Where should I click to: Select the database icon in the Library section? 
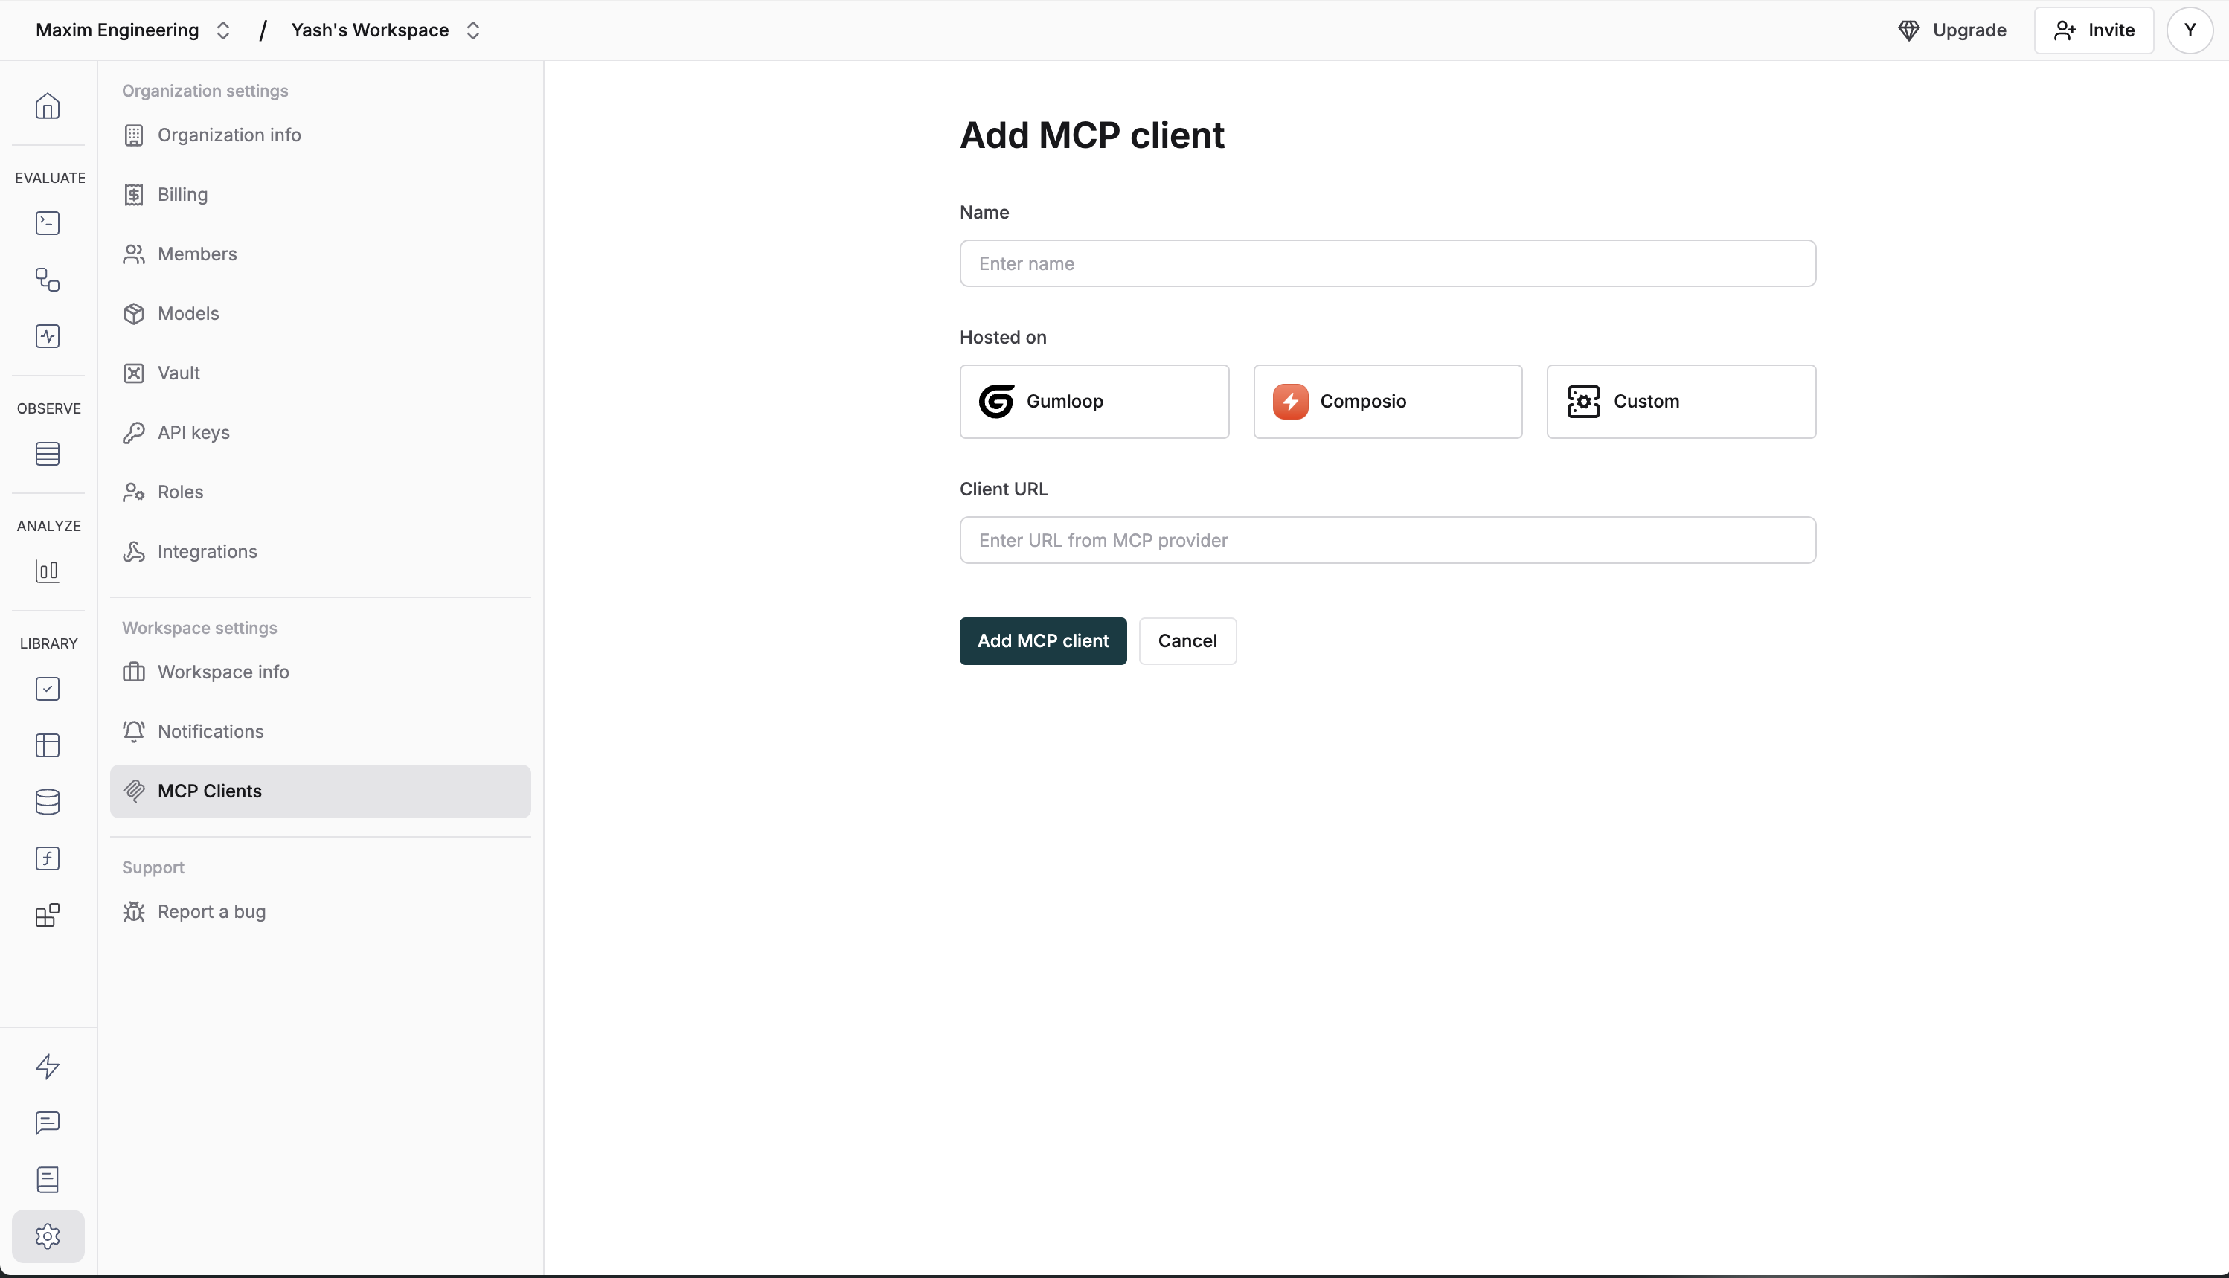coord(47,801)
